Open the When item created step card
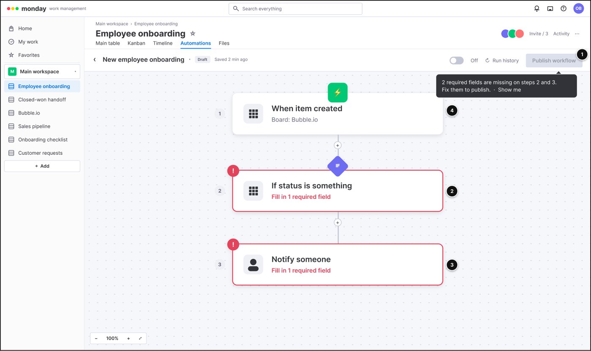The image size is (591, 351). [338, 114]
